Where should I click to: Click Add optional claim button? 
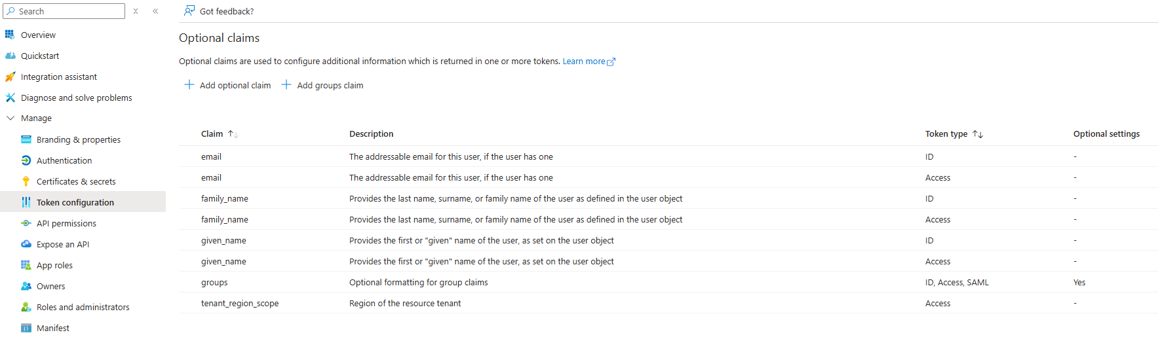228,85
